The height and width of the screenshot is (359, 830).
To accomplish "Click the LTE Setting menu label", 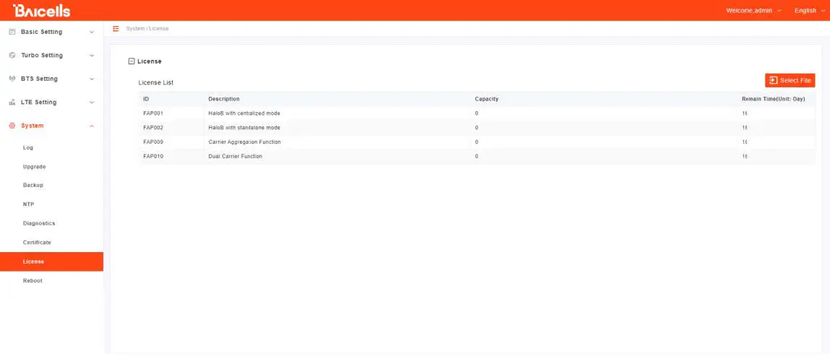I will 38,102.
